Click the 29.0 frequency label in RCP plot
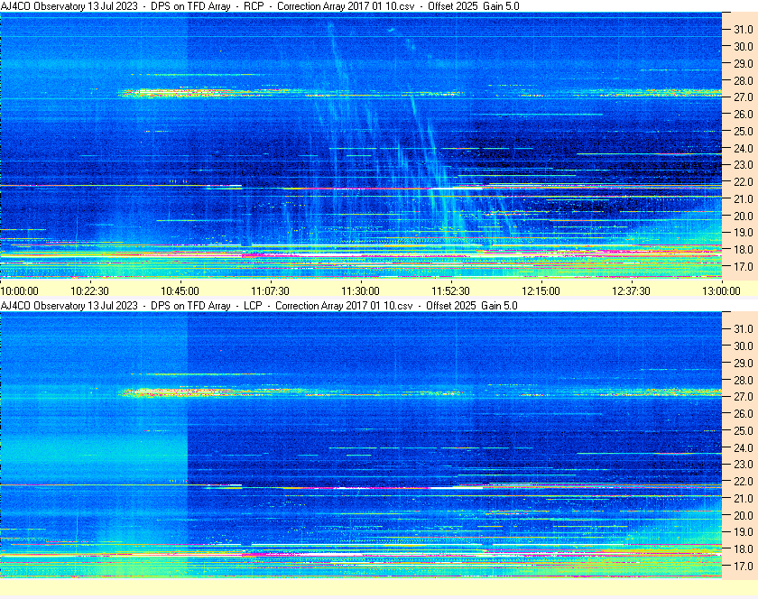Viewport: 758px width, 599px height. [x=744, y=63]
